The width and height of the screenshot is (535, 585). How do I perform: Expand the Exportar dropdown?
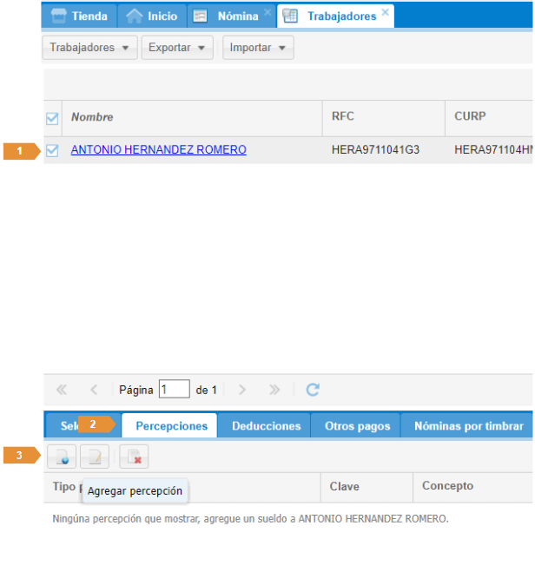(177, 48)
